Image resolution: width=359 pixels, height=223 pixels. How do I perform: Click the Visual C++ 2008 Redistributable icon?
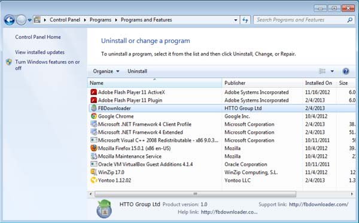coord(94,140)
